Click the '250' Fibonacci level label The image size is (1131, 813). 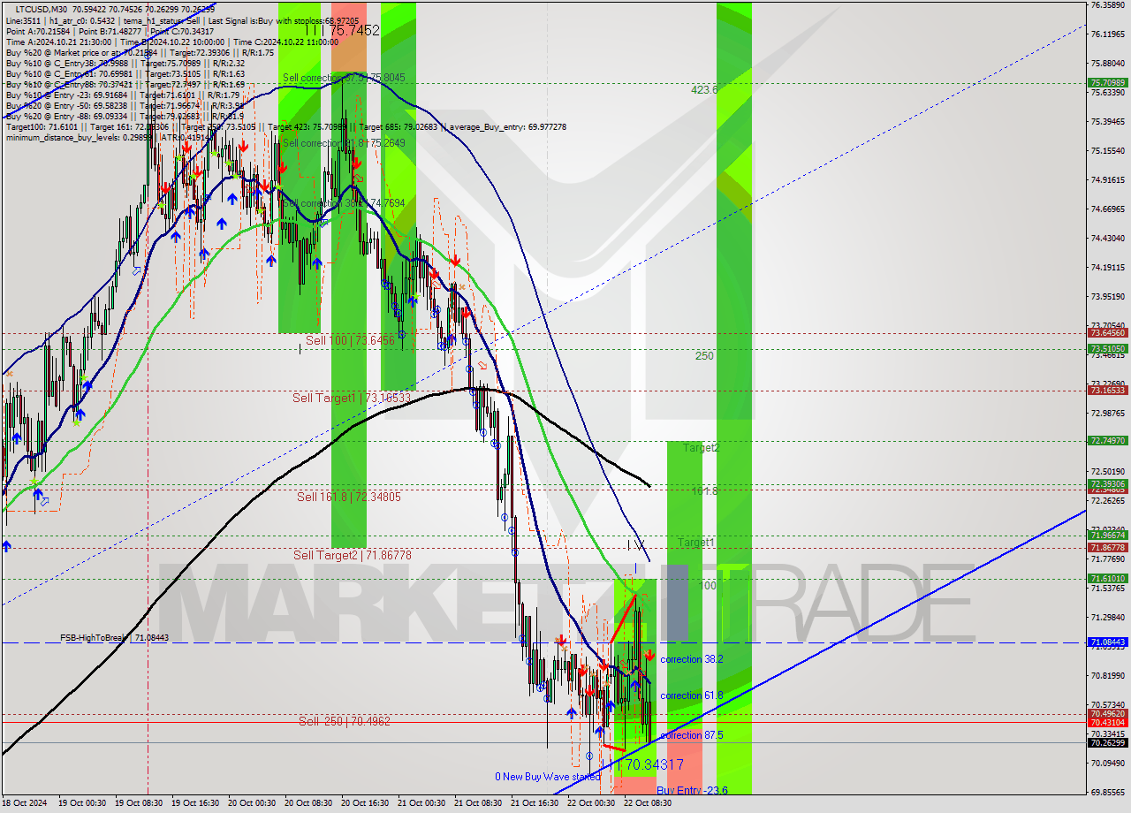(x=704, y=356)
